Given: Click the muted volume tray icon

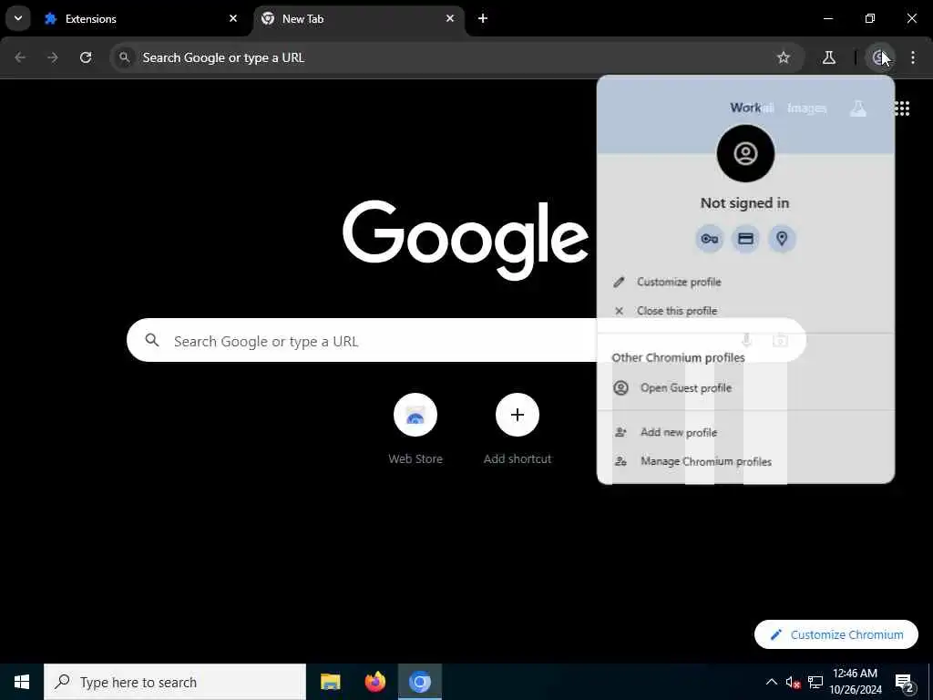Looking at the screenshot, I should [794, 682].
